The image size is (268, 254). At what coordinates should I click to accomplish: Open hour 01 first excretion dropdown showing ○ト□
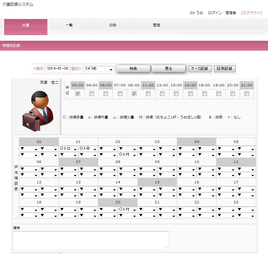(x=69, y=149)
